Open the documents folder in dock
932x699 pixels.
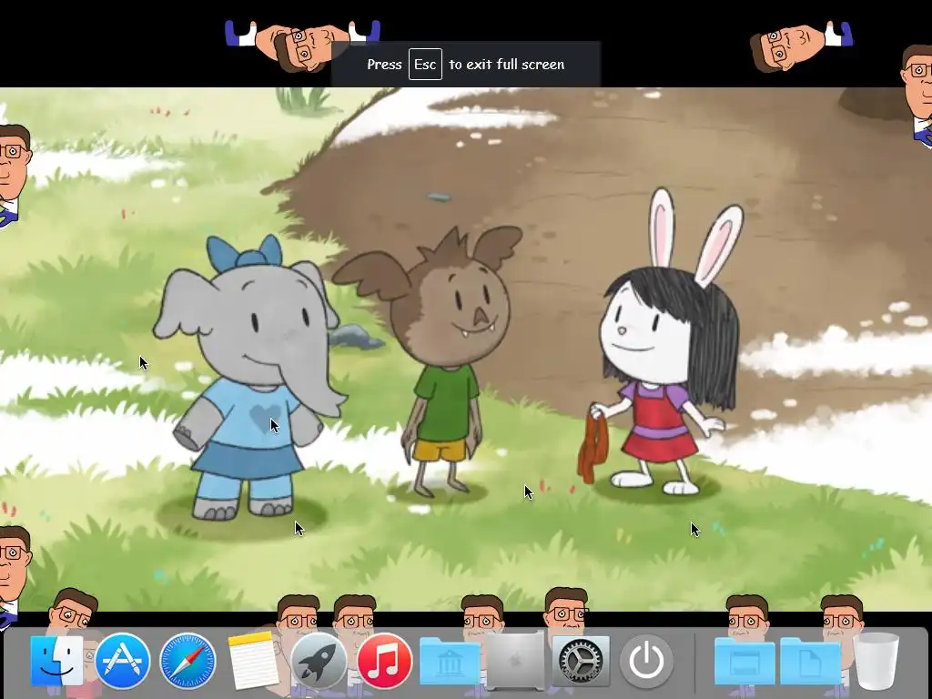pyautogui.click(x=809, y=662)
